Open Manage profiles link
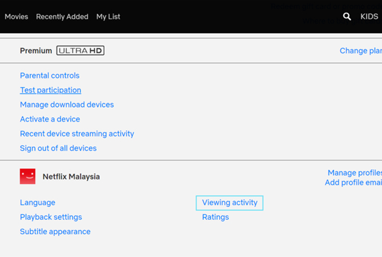 tap(355, 172)
